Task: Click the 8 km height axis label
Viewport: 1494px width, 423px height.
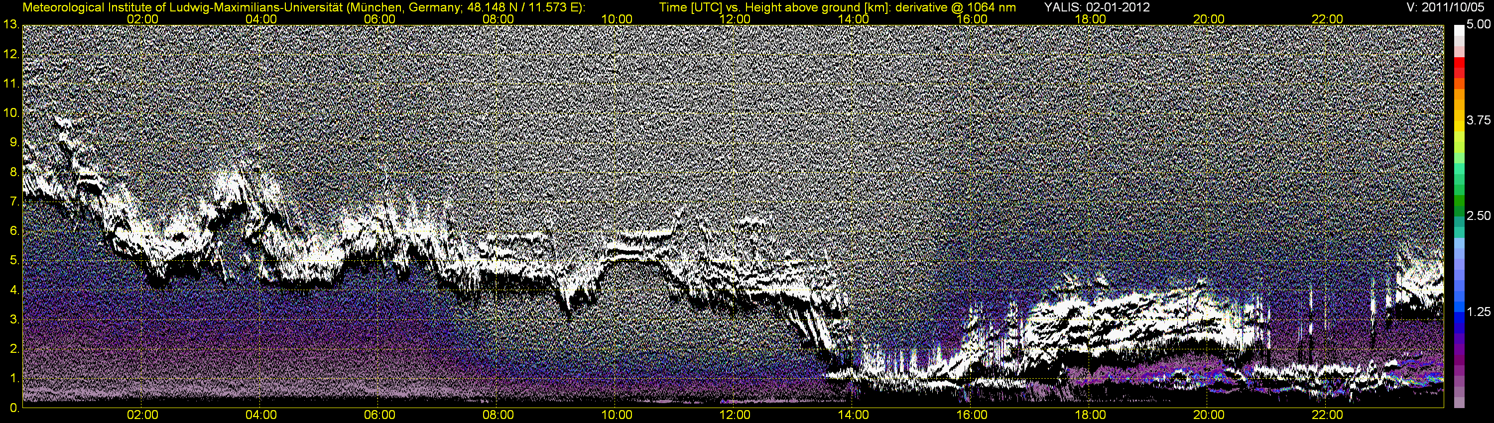Action: tap(14, 172)
